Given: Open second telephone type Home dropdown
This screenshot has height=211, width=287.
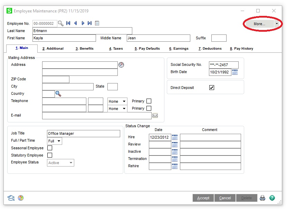Looking at the screenshot, I should click(x=124, y=109).
